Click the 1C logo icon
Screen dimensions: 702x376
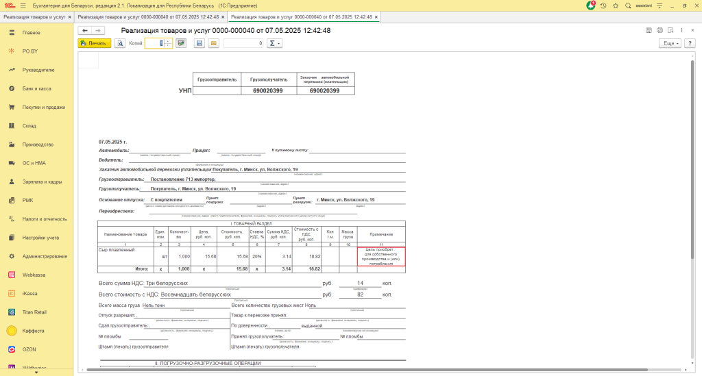coord(10,5)
